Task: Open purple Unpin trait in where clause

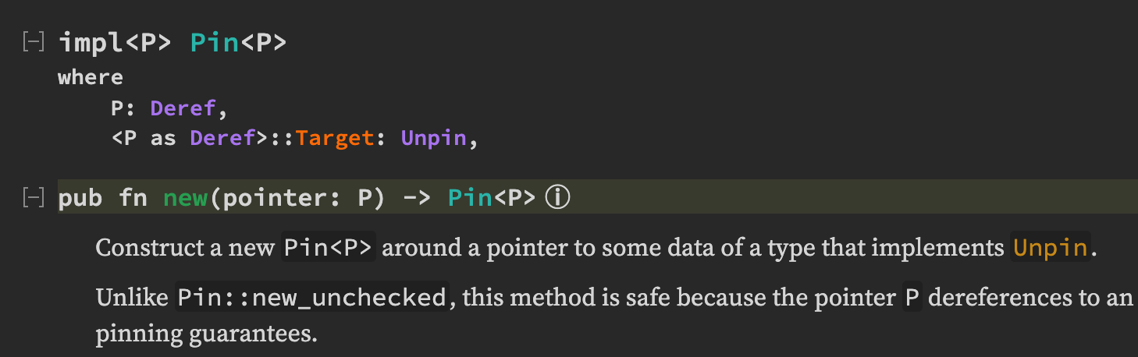Action: click(x=433, y=139)
